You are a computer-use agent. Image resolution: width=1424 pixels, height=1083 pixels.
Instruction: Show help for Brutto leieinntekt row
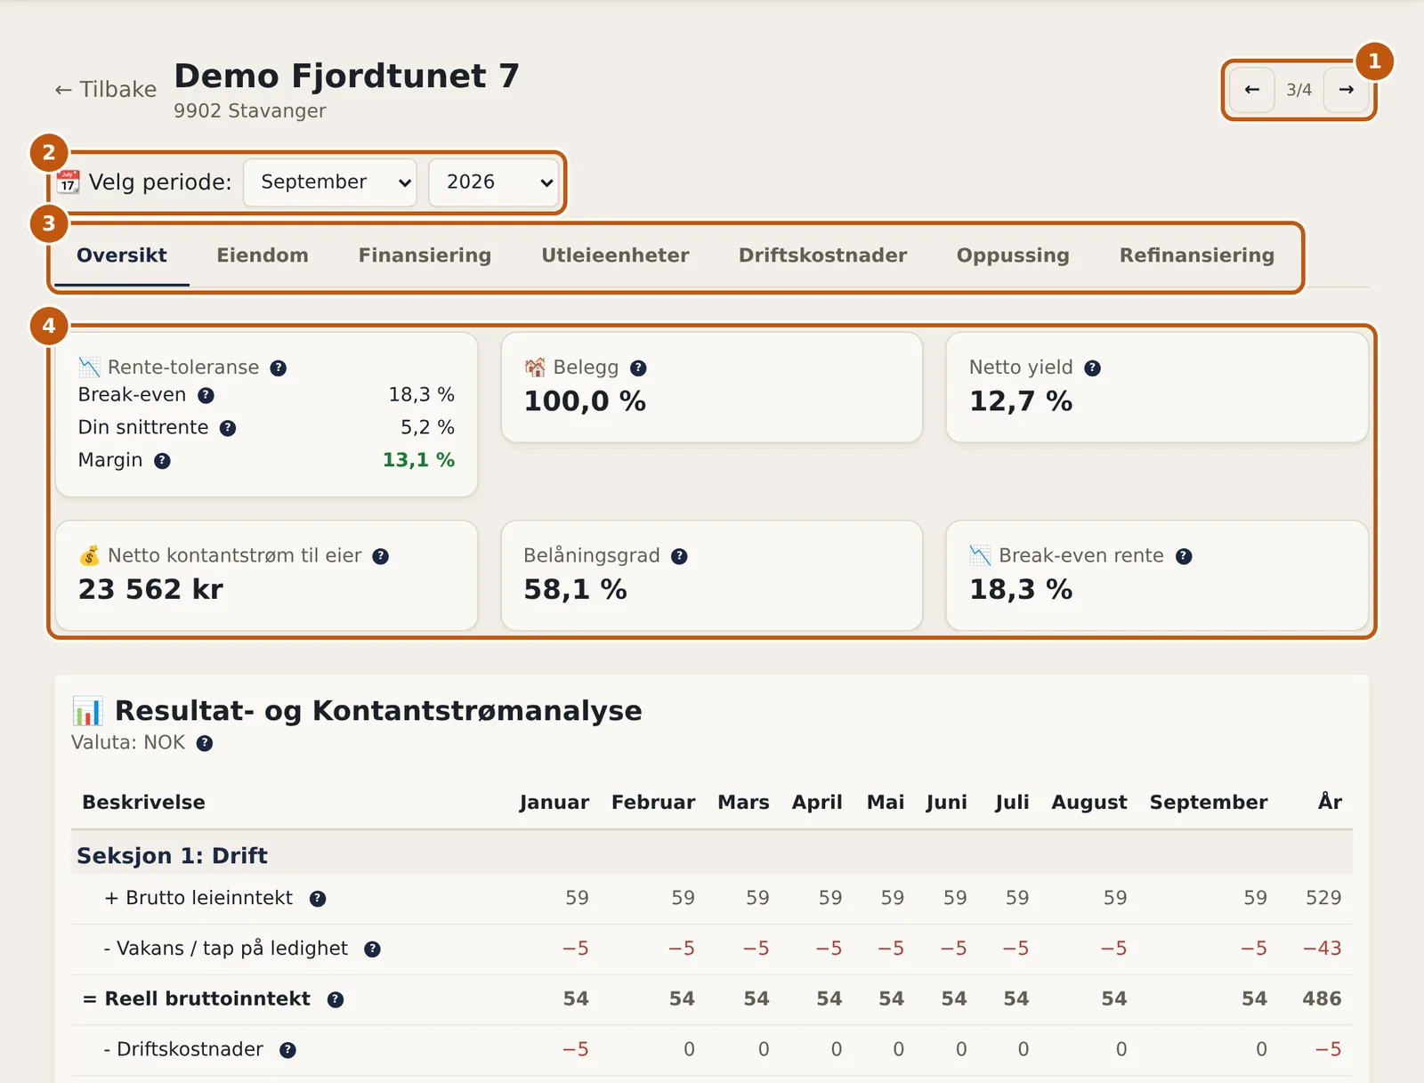pos(318,899)
